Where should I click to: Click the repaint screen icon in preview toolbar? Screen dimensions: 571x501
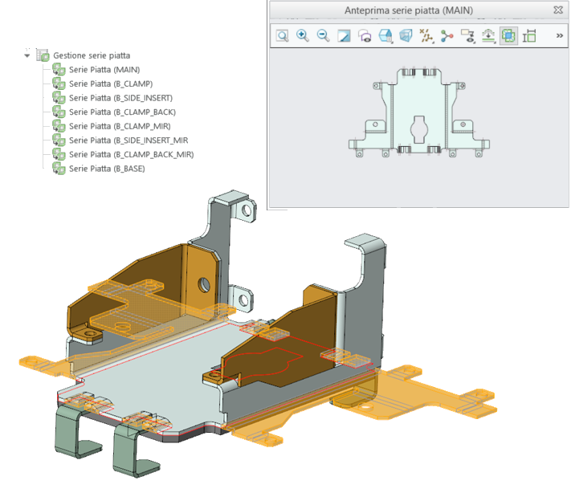[344, 35]
